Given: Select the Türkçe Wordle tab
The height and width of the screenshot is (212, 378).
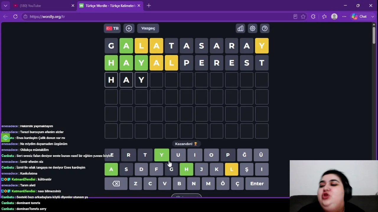Looking at the screenshot, I should (x=110, y=6).
